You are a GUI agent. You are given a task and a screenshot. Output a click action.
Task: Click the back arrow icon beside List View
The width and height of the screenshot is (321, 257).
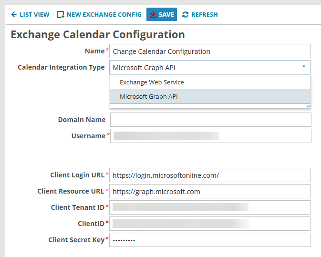pos(14,15)
